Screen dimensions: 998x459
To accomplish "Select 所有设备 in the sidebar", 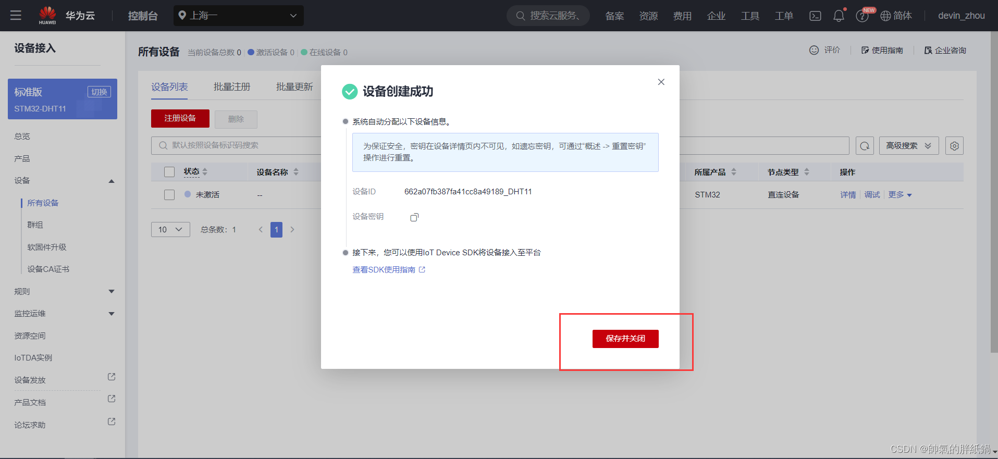I will [43, 203].
